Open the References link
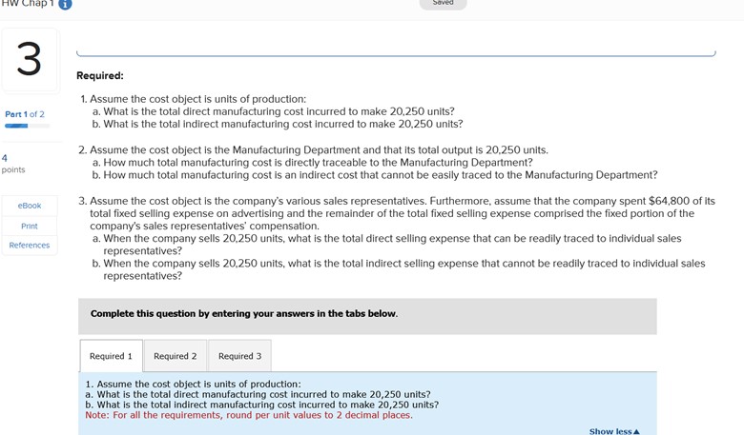The width and height of the screenshot is (744, 435). point(30,246)
